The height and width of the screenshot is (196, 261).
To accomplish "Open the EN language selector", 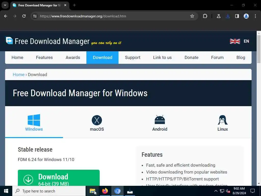I will tap(246, 41).
